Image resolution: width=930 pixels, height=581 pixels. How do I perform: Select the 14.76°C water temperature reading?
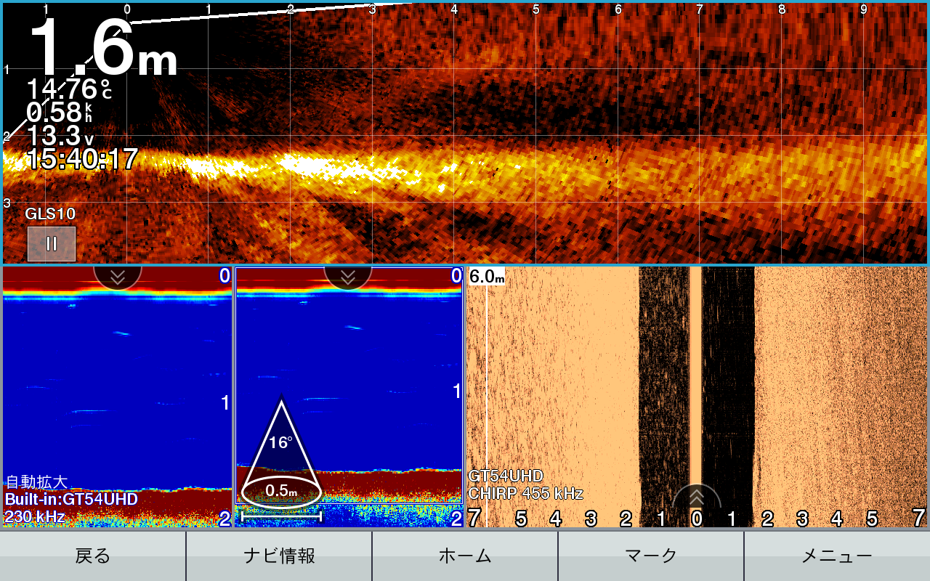tap(70, 89)
